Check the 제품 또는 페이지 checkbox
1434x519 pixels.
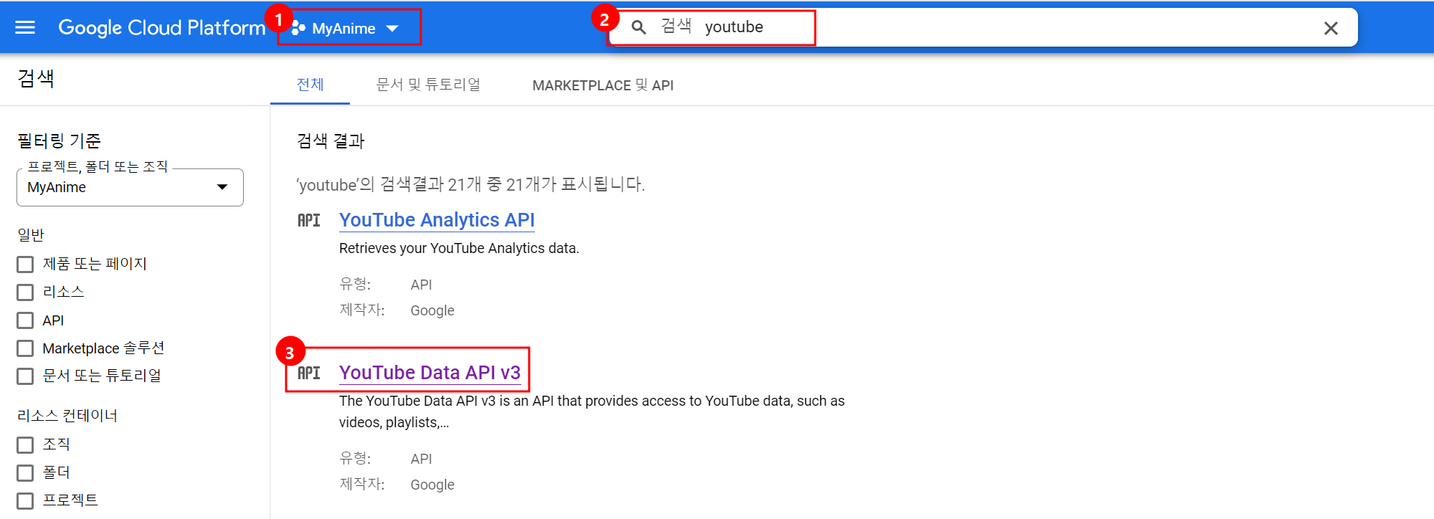[25, 265]
